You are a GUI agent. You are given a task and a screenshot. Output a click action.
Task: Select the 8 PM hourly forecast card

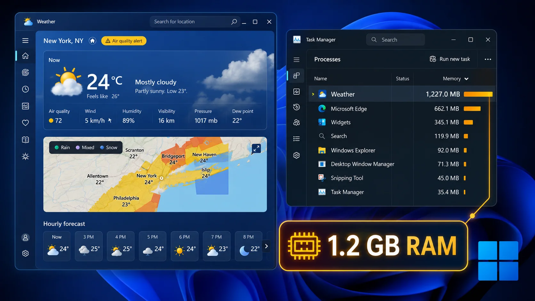pos(249,246)
